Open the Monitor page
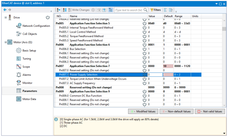Viewport: 228px width, 137px height. pos(27,83)
